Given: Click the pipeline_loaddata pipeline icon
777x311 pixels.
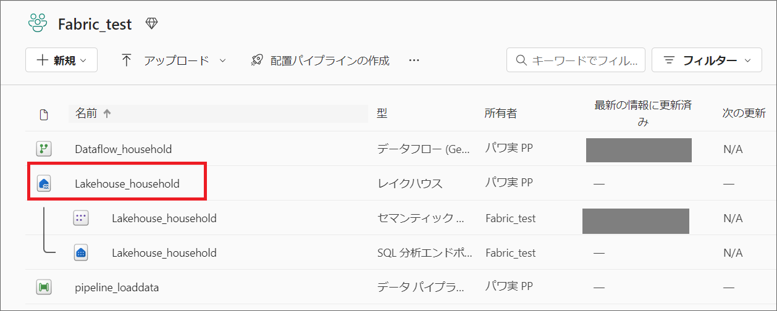Looking at the screenshot, I should (x=43, y=287).
